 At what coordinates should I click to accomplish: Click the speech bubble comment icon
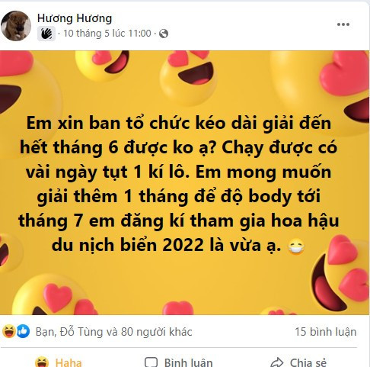(x=151, y=362)
